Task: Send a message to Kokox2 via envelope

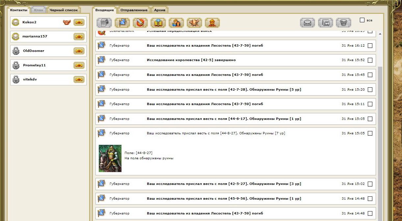Action: coord(79,22)
